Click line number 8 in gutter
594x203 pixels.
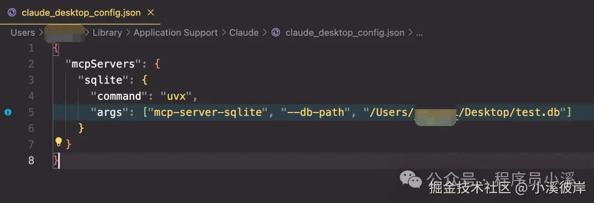point(31,160)
